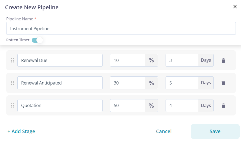Image resolution: width=241 pixels, height=141 pixels.
Task: Click drag handle beside Renewal Anticipated
Action: click(x=12, y=83)
